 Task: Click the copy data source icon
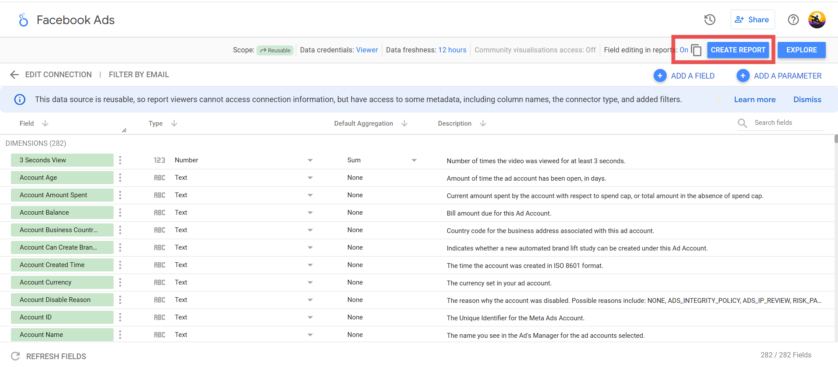pyautogui.click(x=696, y=50)
